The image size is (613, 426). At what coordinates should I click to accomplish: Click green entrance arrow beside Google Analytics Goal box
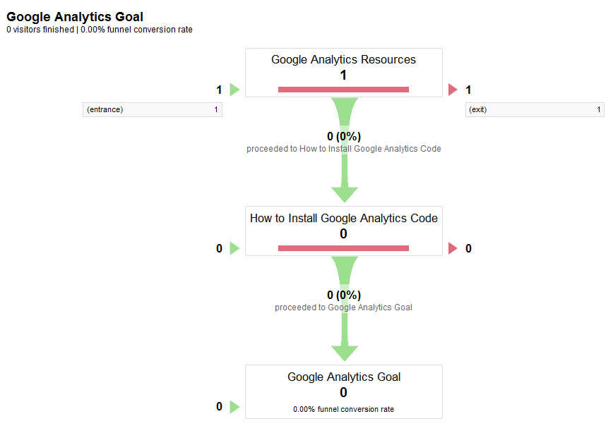(x=235, y=407)
